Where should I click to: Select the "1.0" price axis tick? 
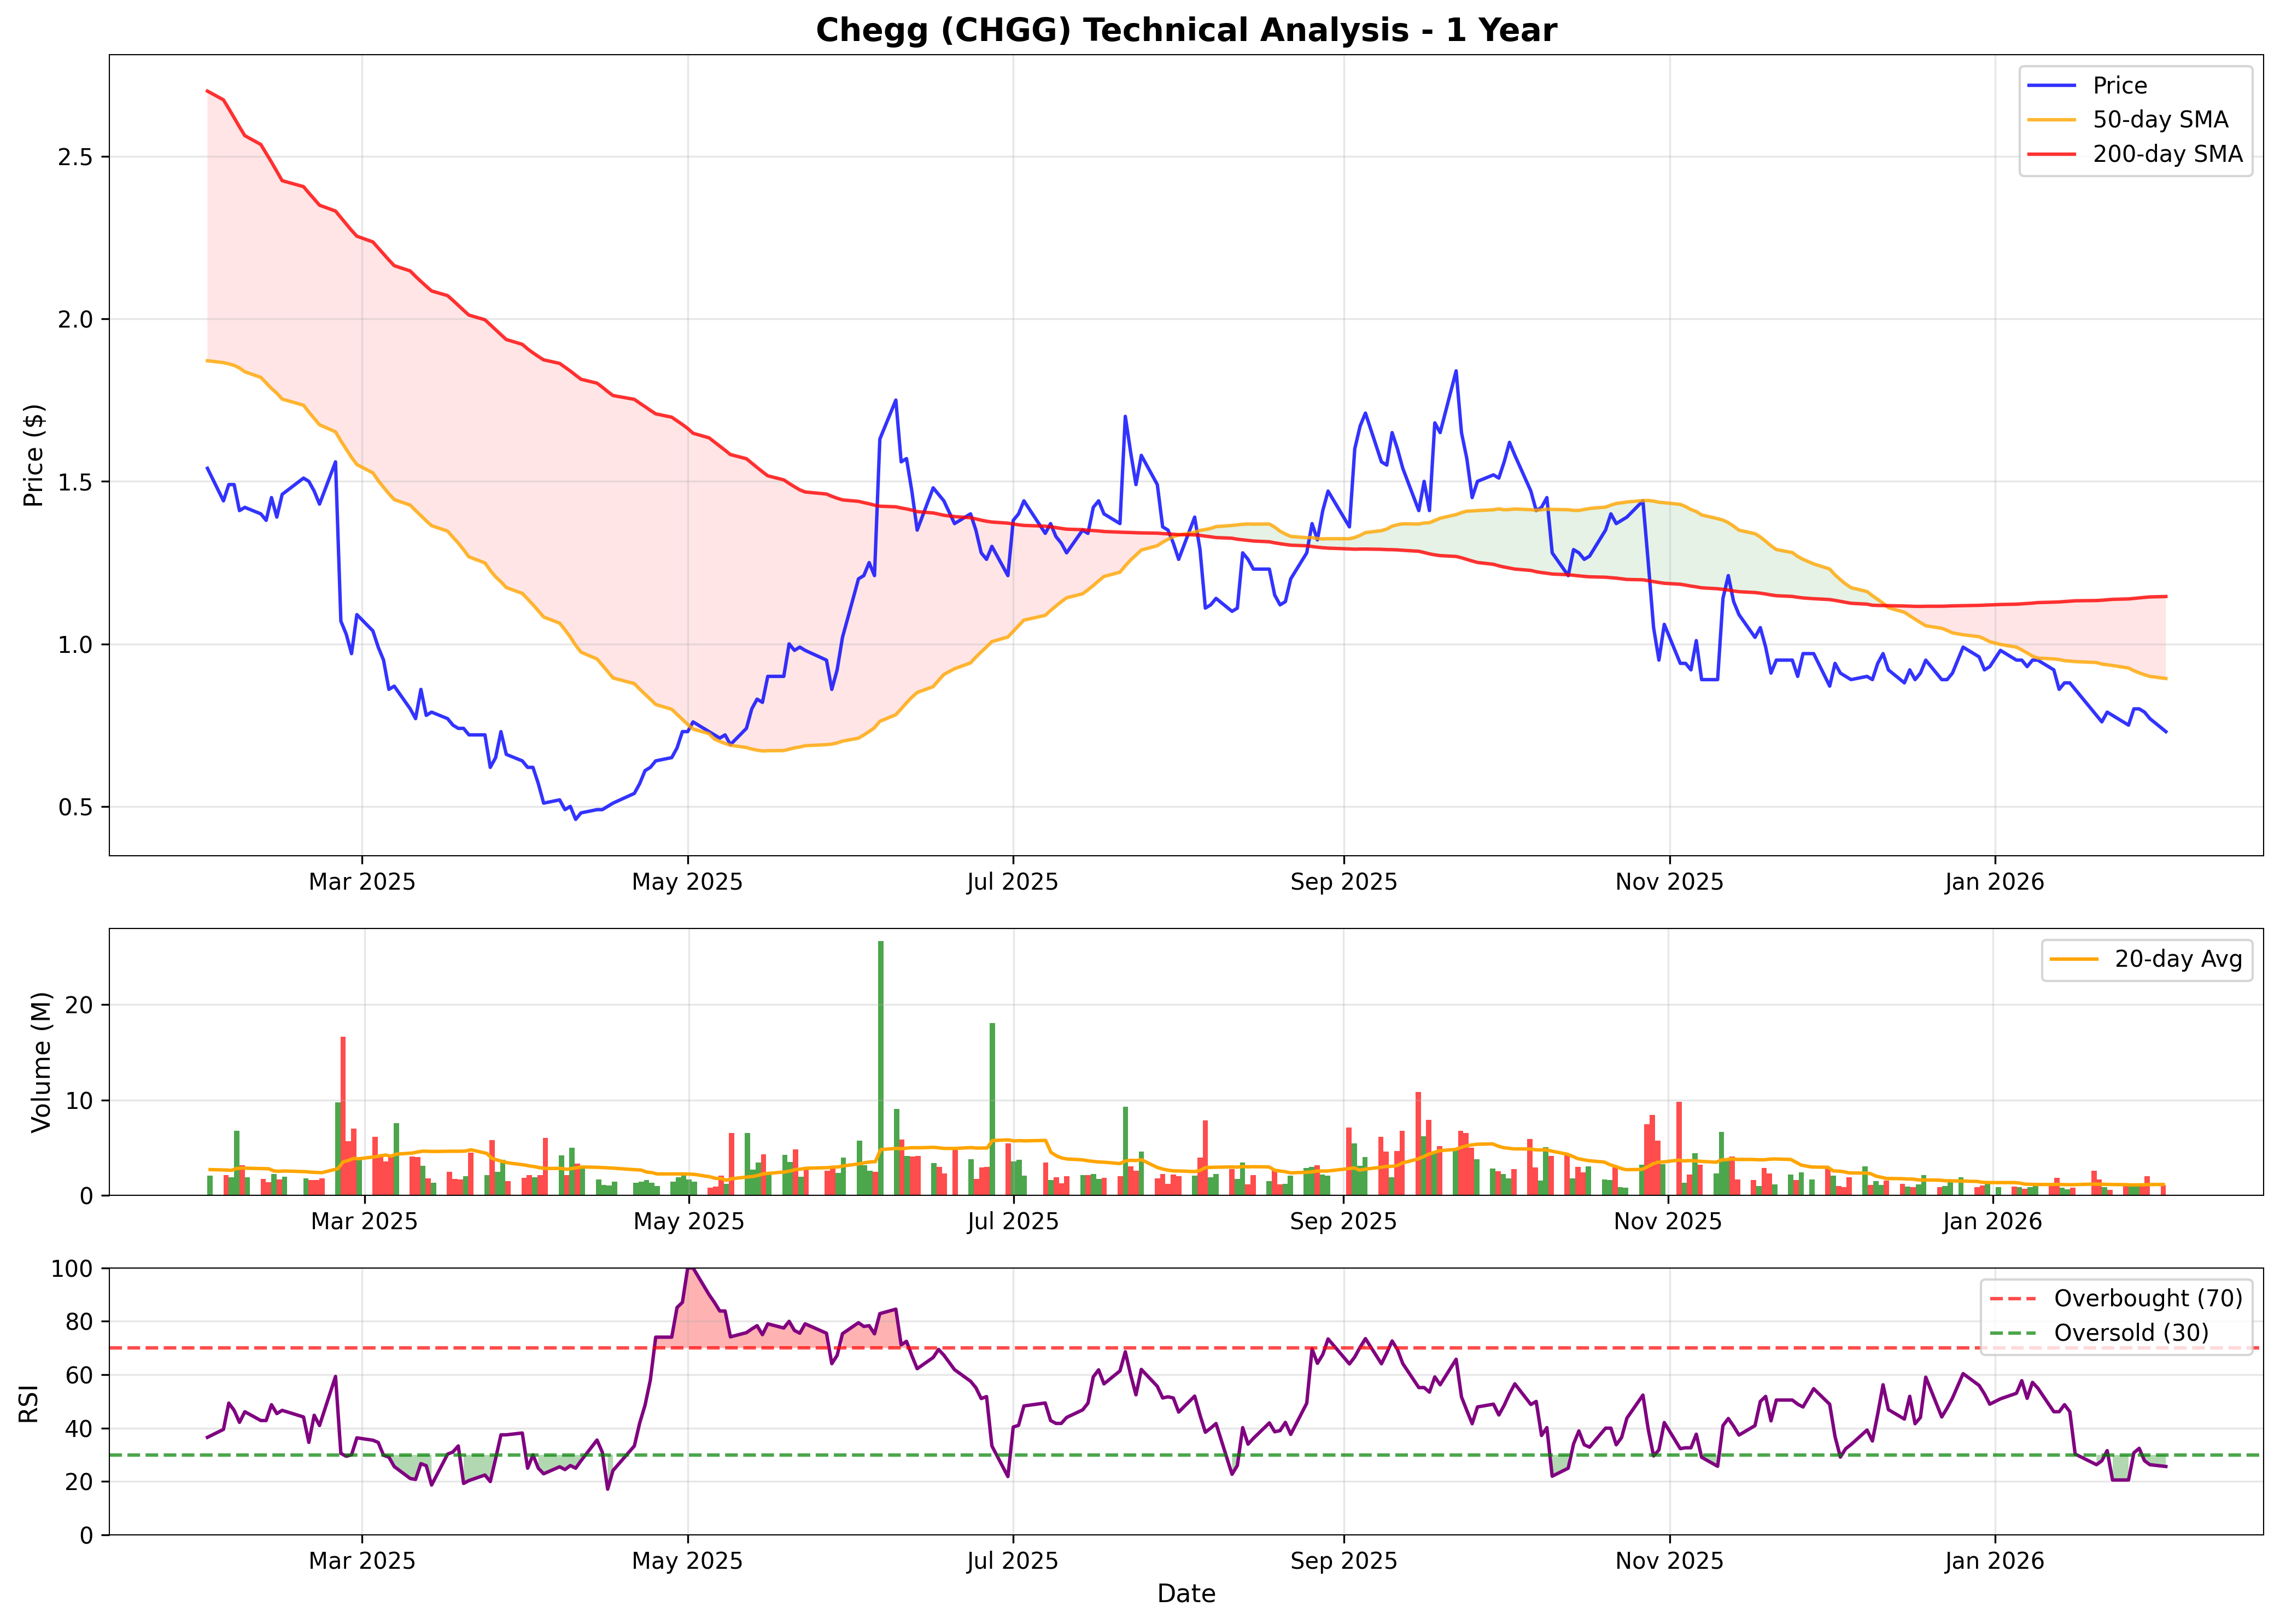tap(75, 645)
